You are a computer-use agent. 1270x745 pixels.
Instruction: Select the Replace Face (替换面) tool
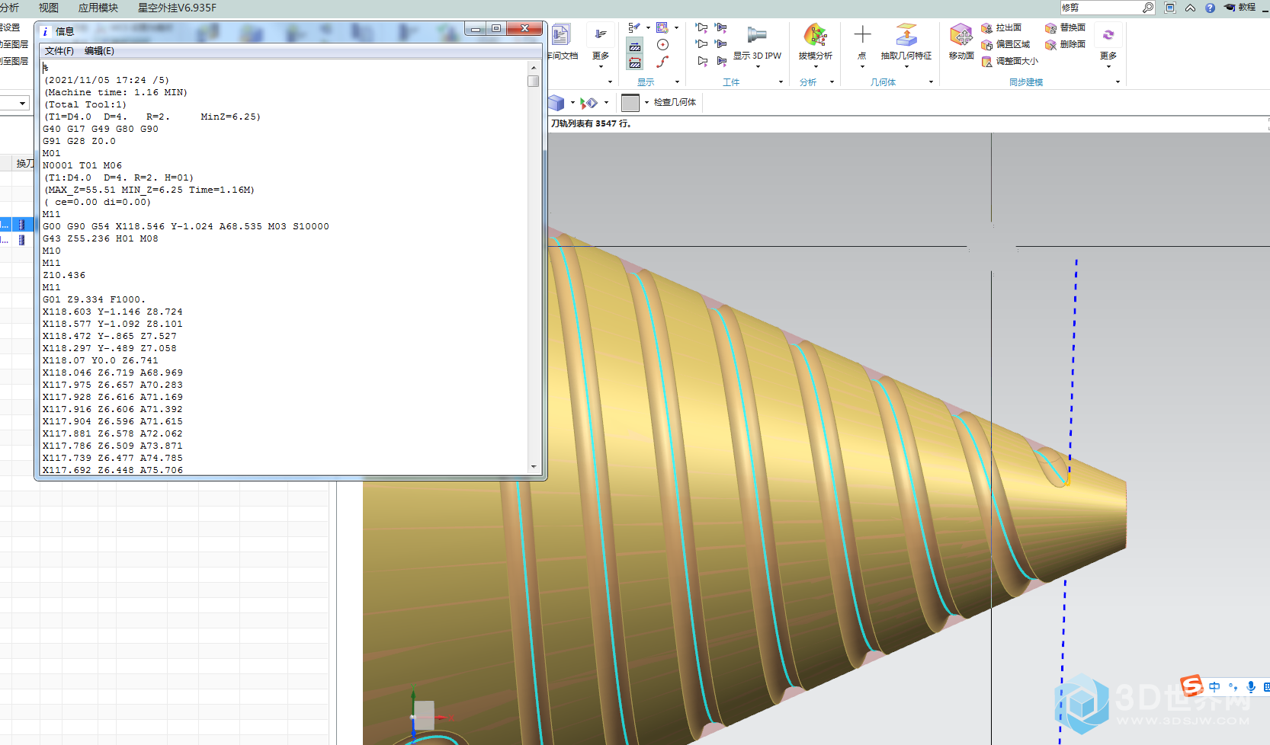(1065, 27)
